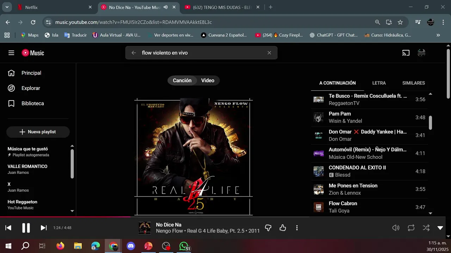451x253 pixels.
Task: Pause the current song
Action: [26, 228]
